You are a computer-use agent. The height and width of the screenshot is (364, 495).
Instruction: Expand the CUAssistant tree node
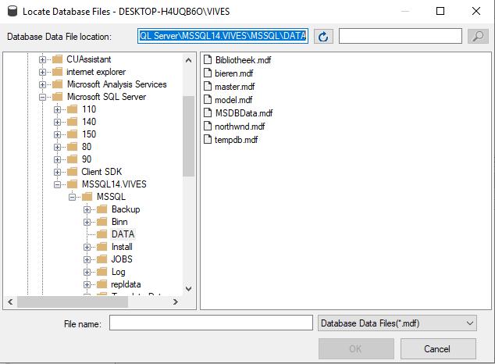42,59
